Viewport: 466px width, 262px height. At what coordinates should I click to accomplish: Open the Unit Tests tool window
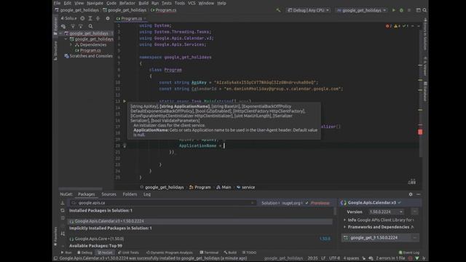tap(128, 253)
